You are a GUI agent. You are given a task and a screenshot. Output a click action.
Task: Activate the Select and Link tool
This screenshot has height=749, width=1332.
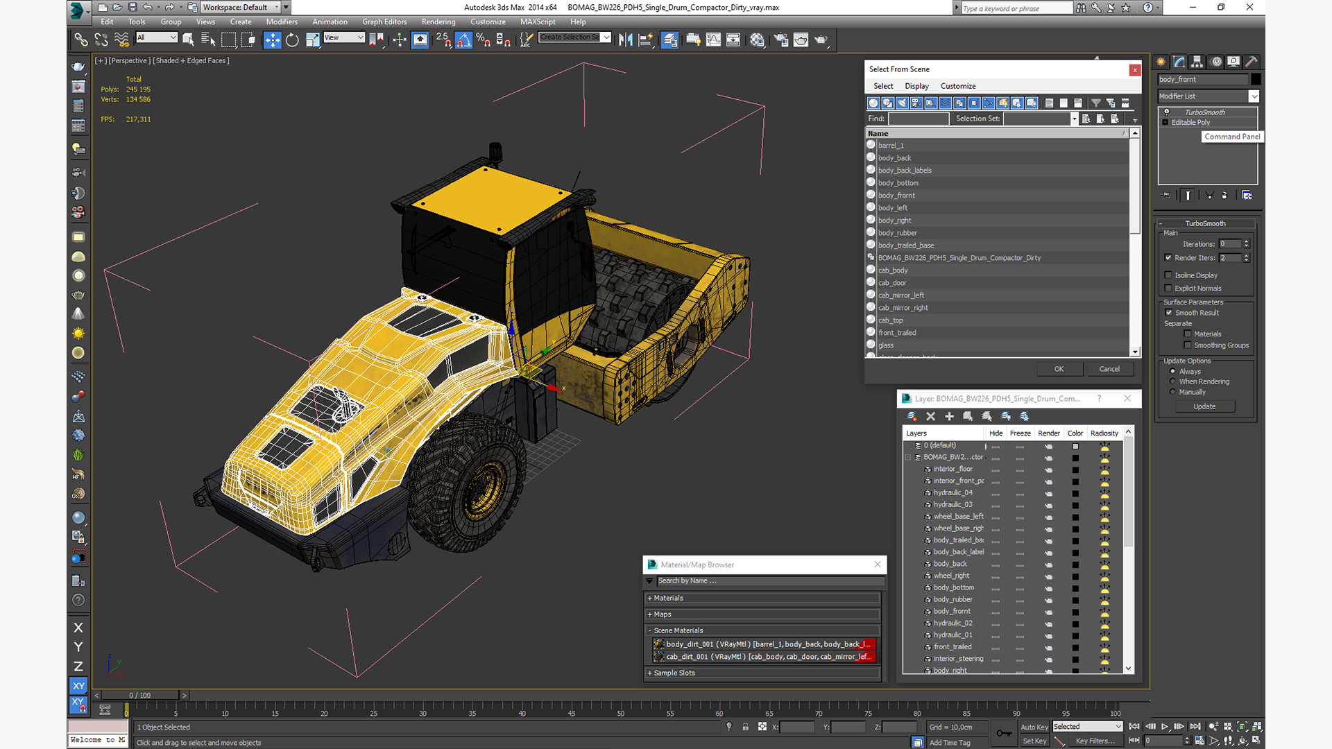(x=81, y=40)
